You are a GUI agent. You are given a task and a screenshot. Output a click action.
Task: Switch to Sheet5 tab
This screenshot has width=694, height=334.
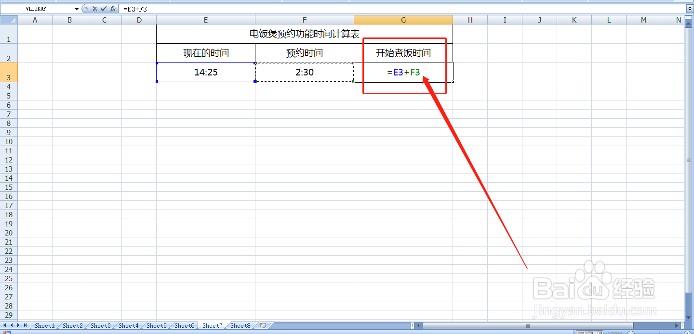tap(156, 326)
